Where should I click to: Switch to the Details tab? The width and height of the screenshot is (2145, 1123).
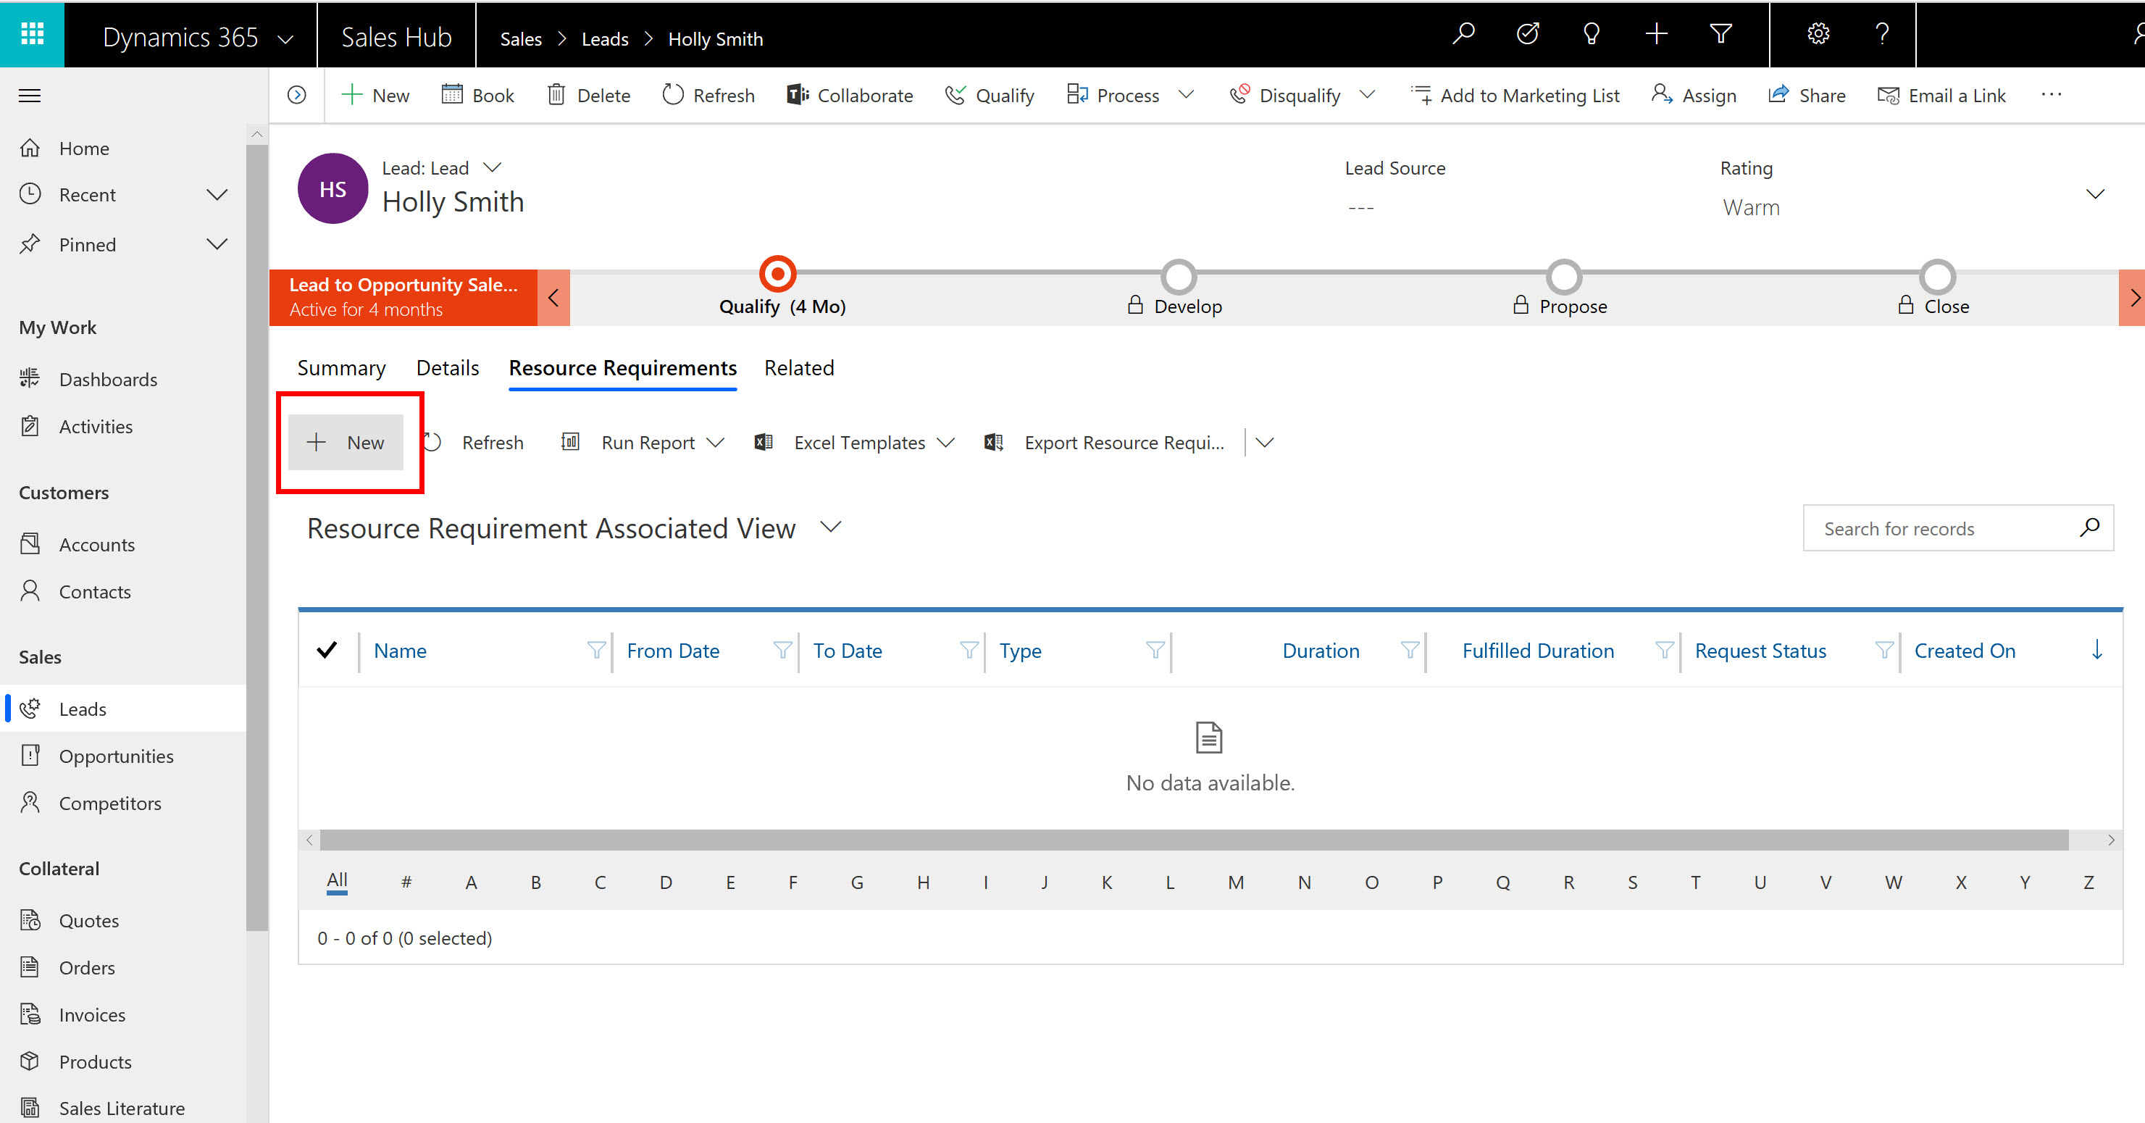447,367
